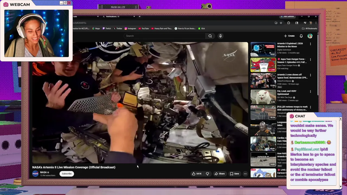This screenshot has width=347, height=195.
Task: Open the YouTube bookmark
Action: [144, 28]
